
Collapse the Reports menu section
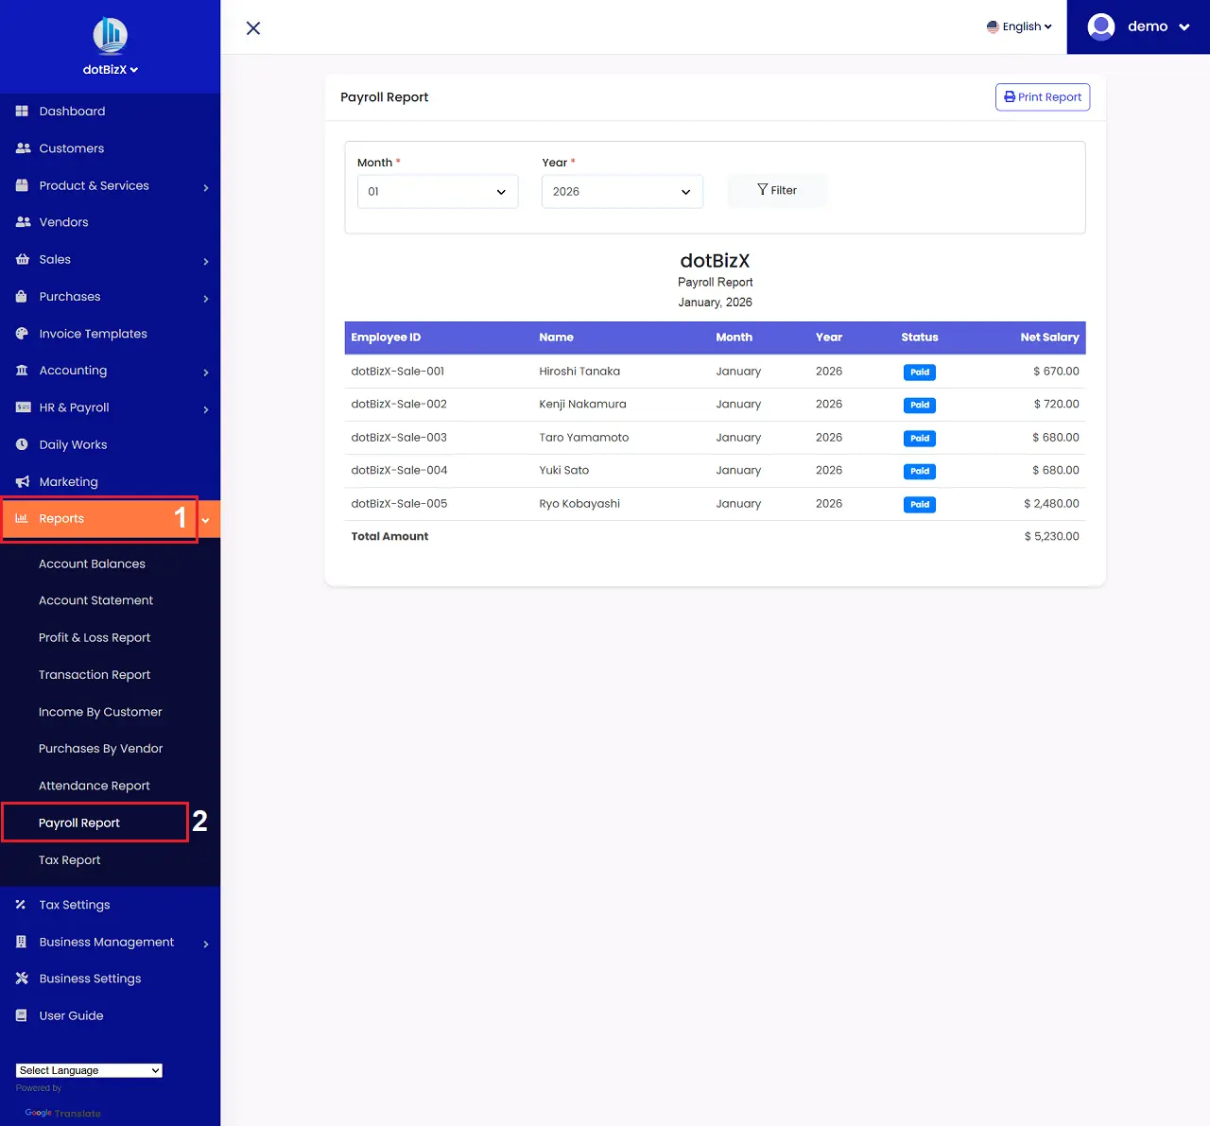coord(205,519)
